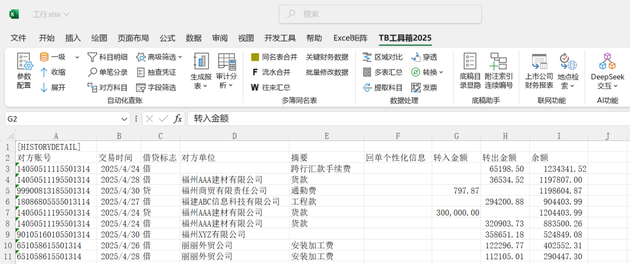630x264 pixels.
Task: Run 同名表合并 merge tool
Action: pyautogui.click(x=274, y=57)
